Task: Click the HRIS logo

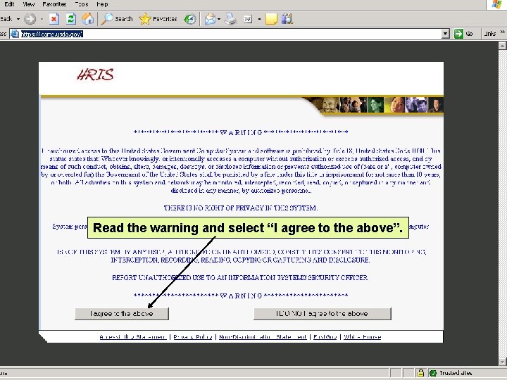Action: point(95,75)
